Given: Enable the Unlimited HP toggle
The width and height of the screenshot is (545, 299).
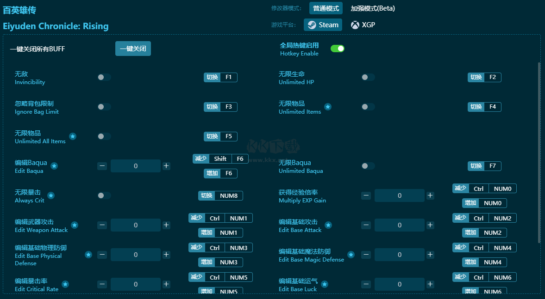Looking at the screenshot, I should pos(368,77).
